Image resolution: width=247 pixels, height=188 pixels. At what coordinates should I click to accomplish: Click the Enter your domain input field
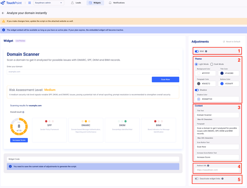coord(93,72)
